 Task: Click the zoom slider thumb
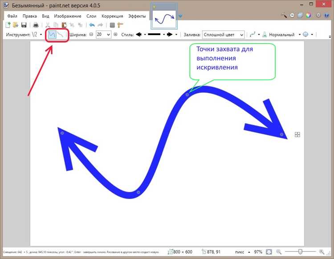click(300, 252)
